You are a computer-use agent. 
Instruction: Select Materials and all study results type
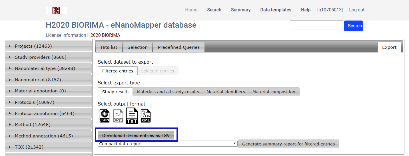168,92
